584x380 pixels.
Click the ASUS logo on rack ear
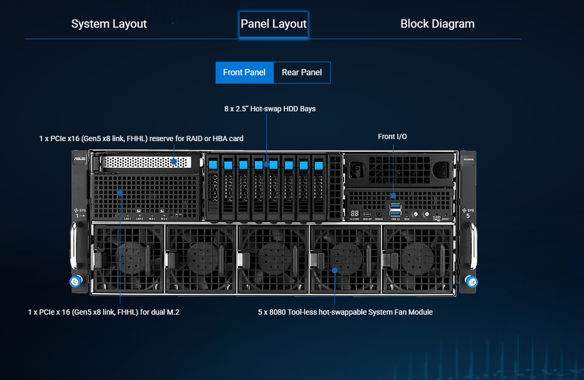(x=79, y=158)
